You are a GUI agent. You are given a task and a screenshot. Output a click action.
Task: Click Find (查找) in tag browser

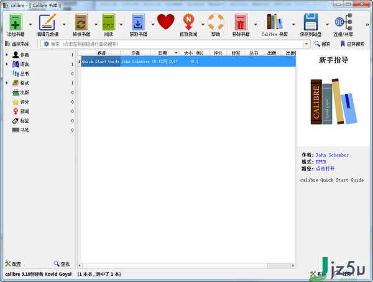[62, 264]
